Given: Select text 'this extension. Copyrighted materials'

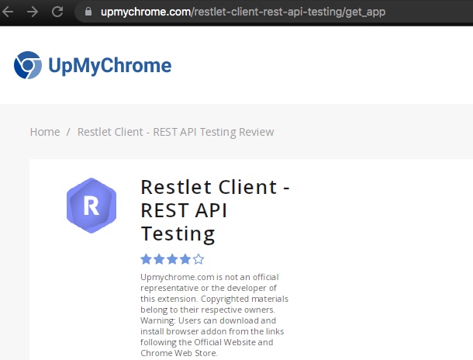Looking at the screenshot, I should pos(215,299).
